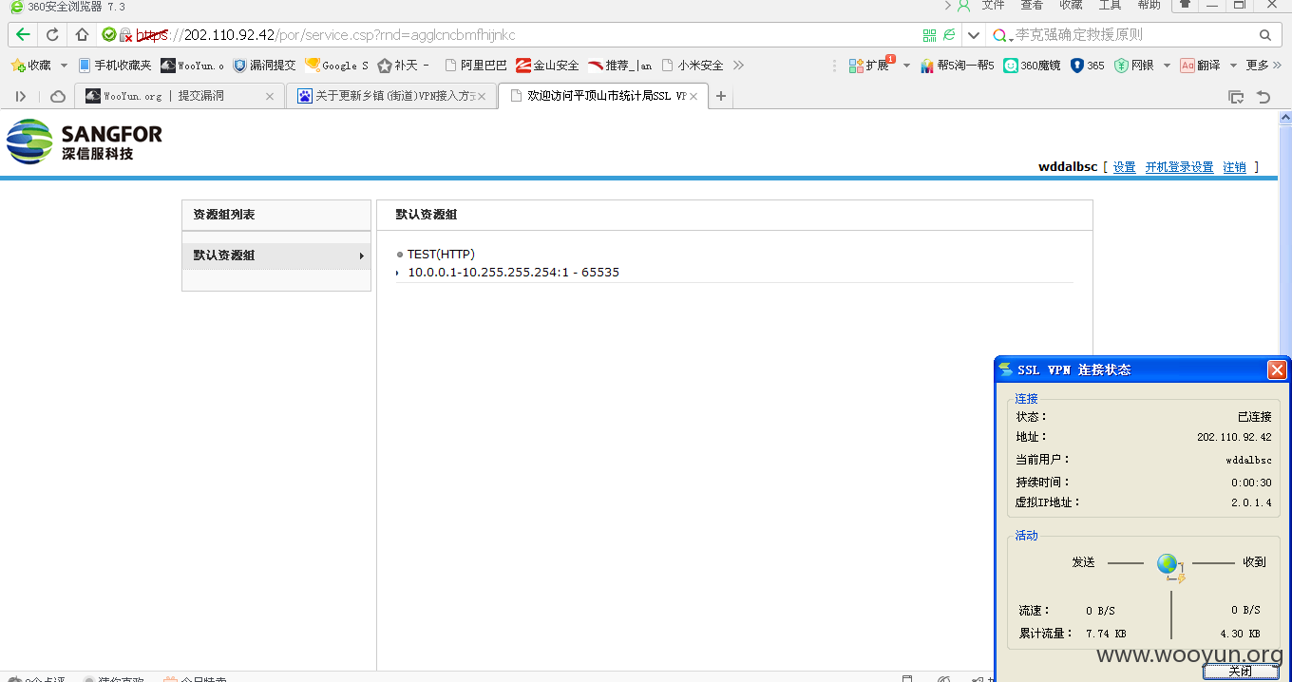
Task: Open 开机登录设置 link
Action: (1179, 167)
